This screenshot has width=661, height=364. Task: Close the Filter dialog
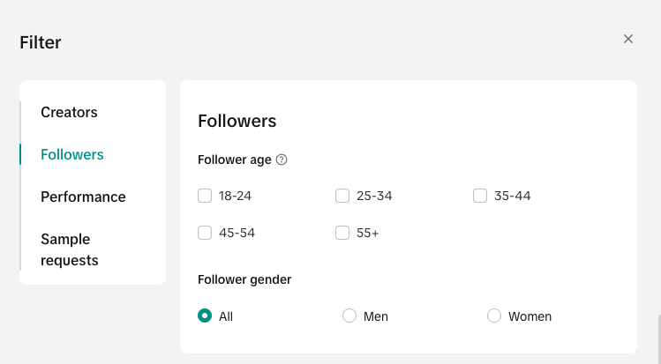coord(628,39)
